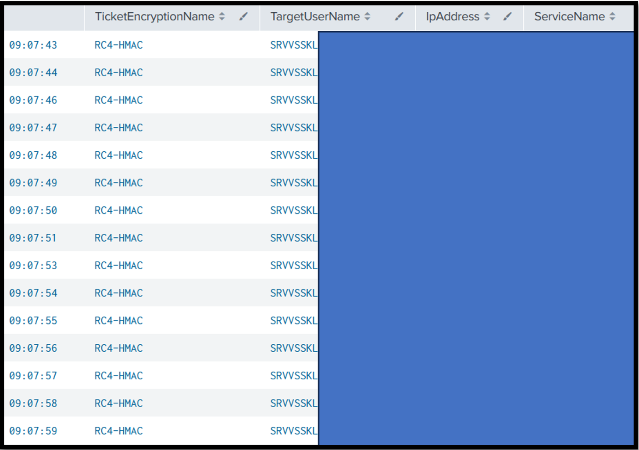Click the edit pencil next to TargetUserName
Image resolution: width=639 pixels, height=450 pixels.
tap(399, 17)
